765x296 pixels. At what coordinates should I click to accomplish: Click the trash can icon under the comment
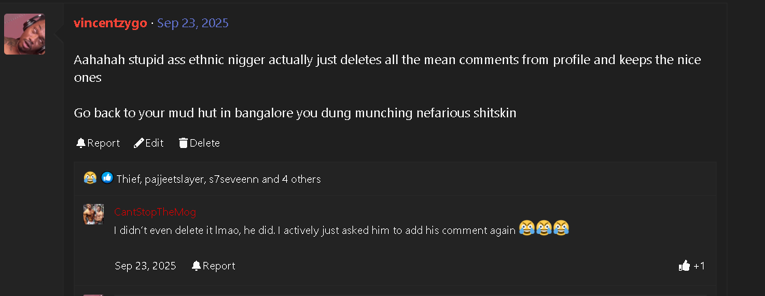[x=183, y=143]
